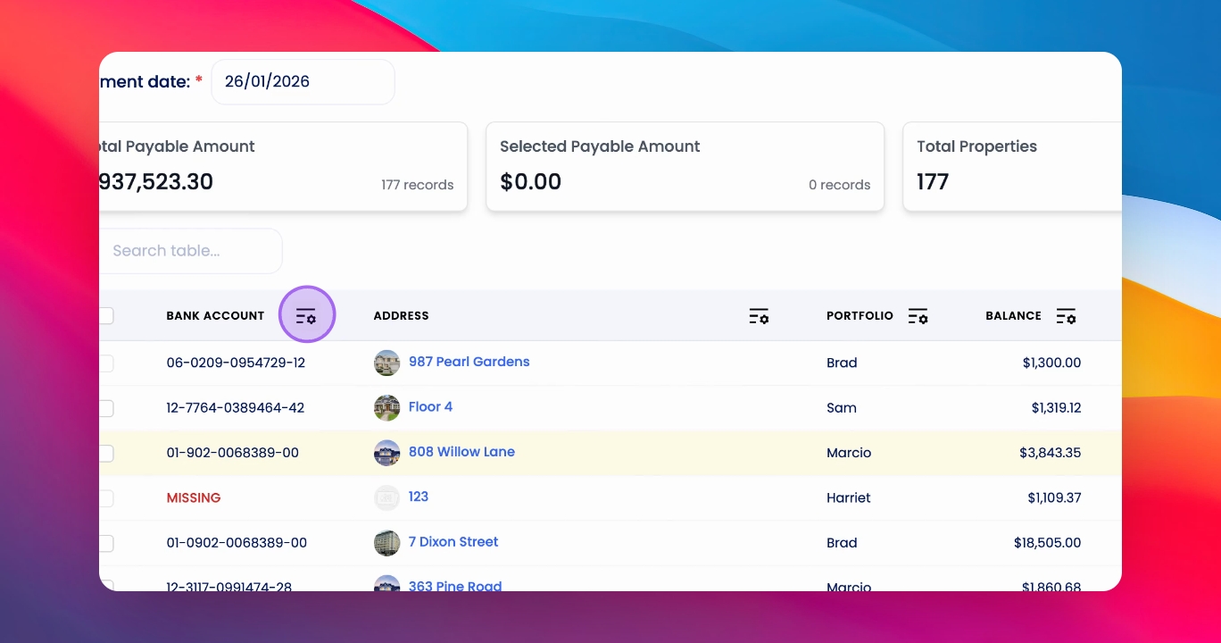The image size is (1221, 643).
Task: Open Portfolio column filter settings
Action: click(918, 315)
